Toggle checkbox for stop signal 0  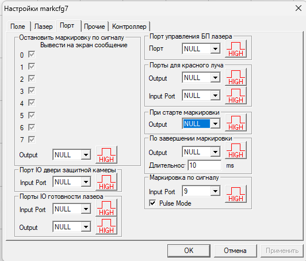coord(32,54)
